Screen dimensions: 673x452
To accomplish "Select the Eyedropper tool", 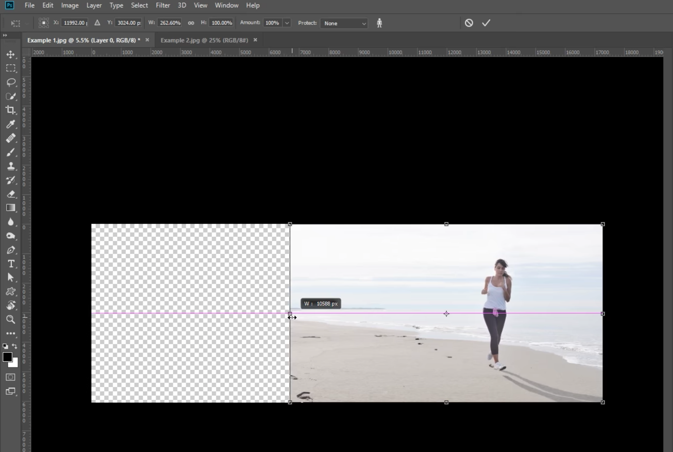I will 11,124.
